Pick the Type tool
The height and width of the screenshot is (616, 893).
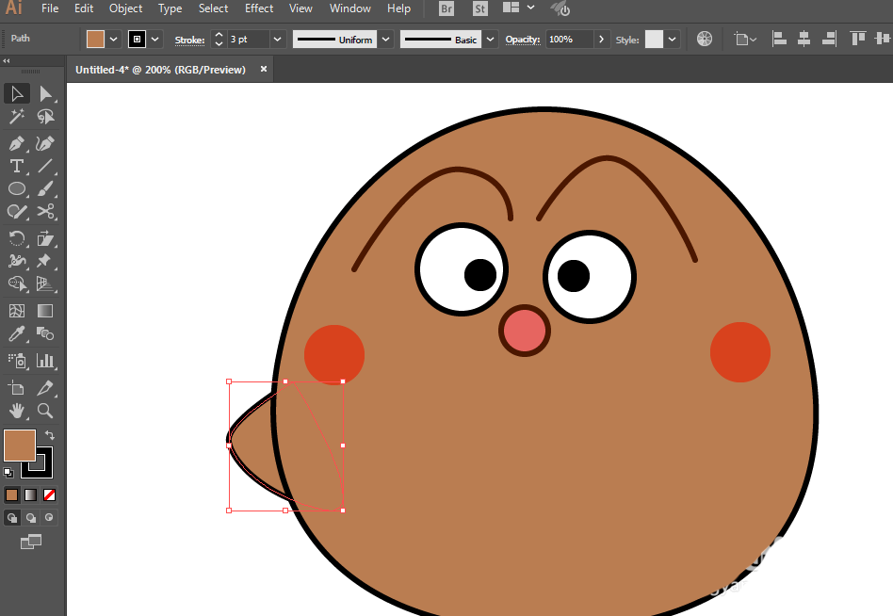(x=17, y=166)
